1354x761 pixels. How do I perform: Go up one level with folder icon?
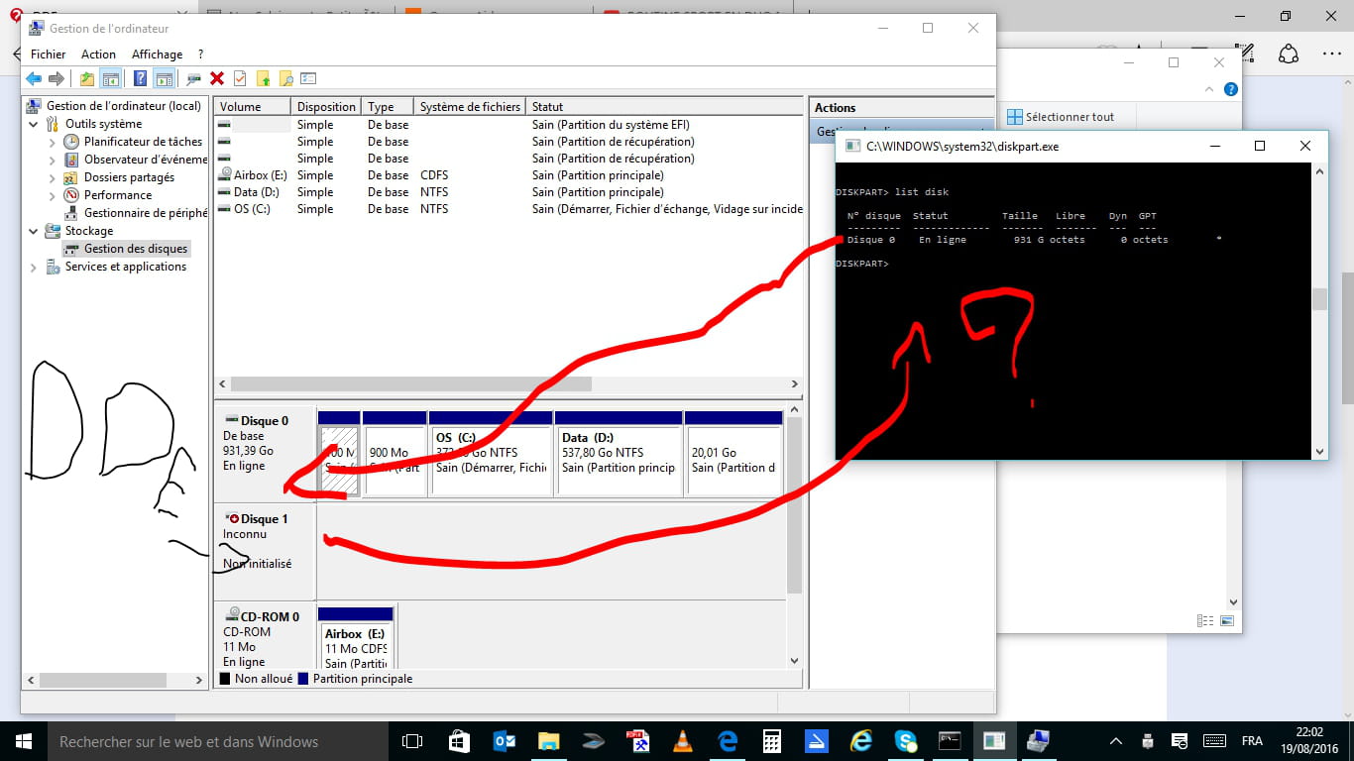(87, 79)
